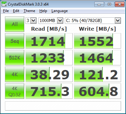Click the CrystalDiskMark title bar icon
This screenshot has width=126, height=114.
pyautogui.click(x=4, y=4)
